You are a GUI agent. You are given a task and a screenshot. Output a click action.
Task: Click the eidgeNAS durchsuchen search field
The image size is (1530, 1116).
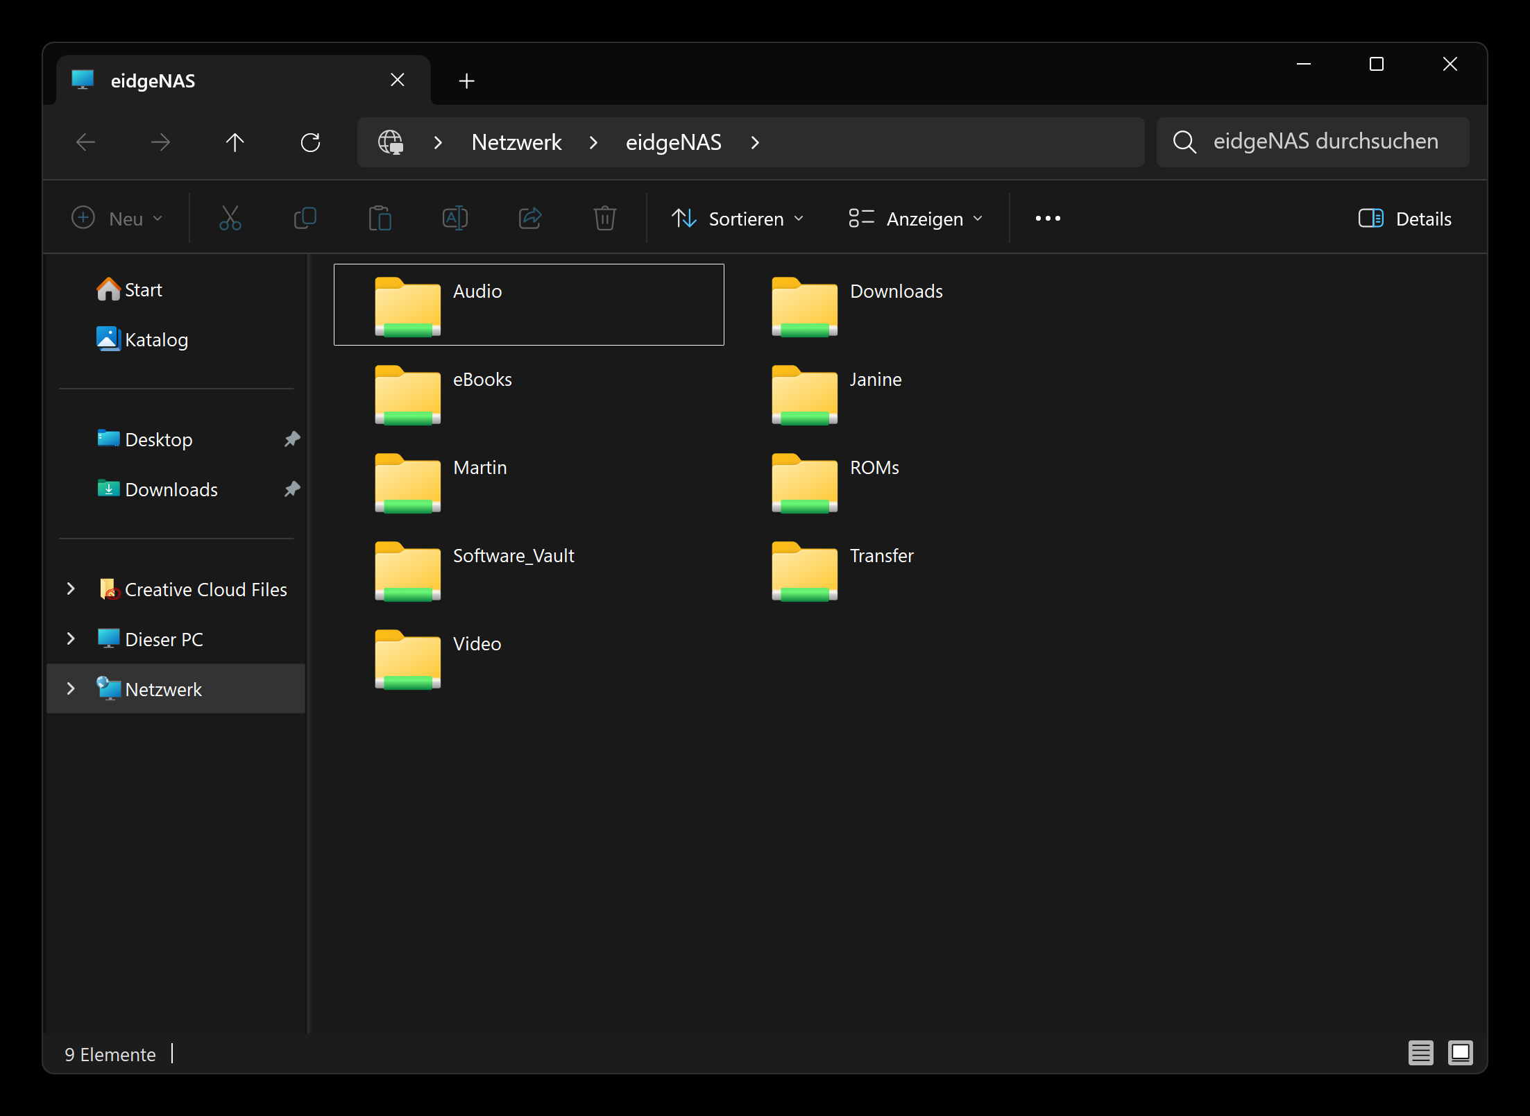pos(1325,142)
